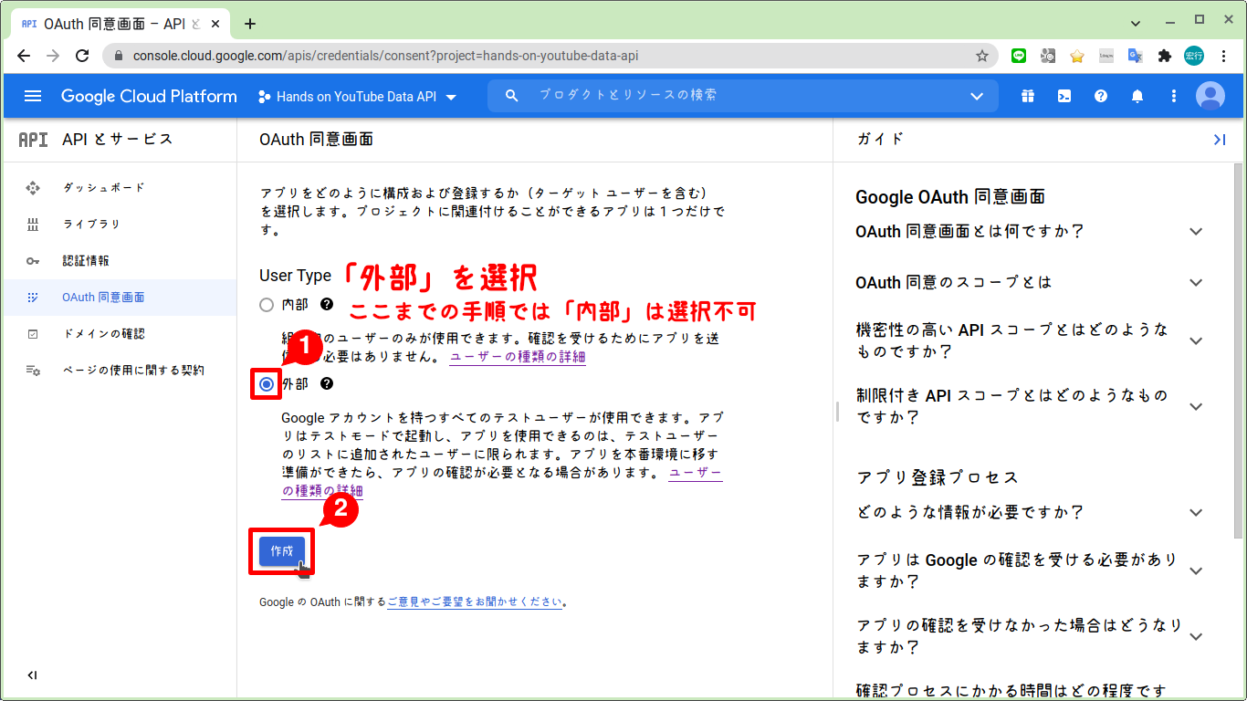Open the notifications bell icon
The image size is (1247, 701).
pyautogui.click(x=1137, y=95)
